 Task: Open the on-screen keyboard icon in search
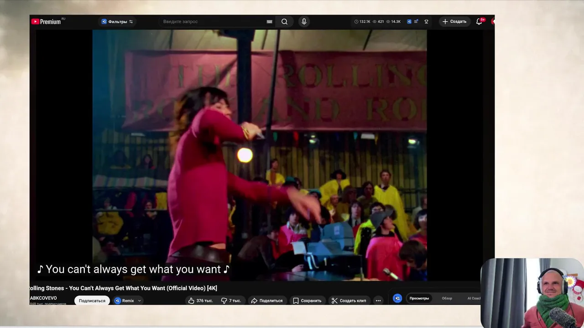270,21
